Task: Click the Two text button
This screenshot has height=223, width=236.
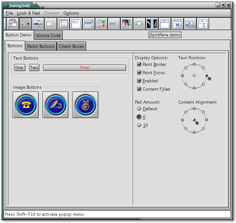Action: (34, 67)
